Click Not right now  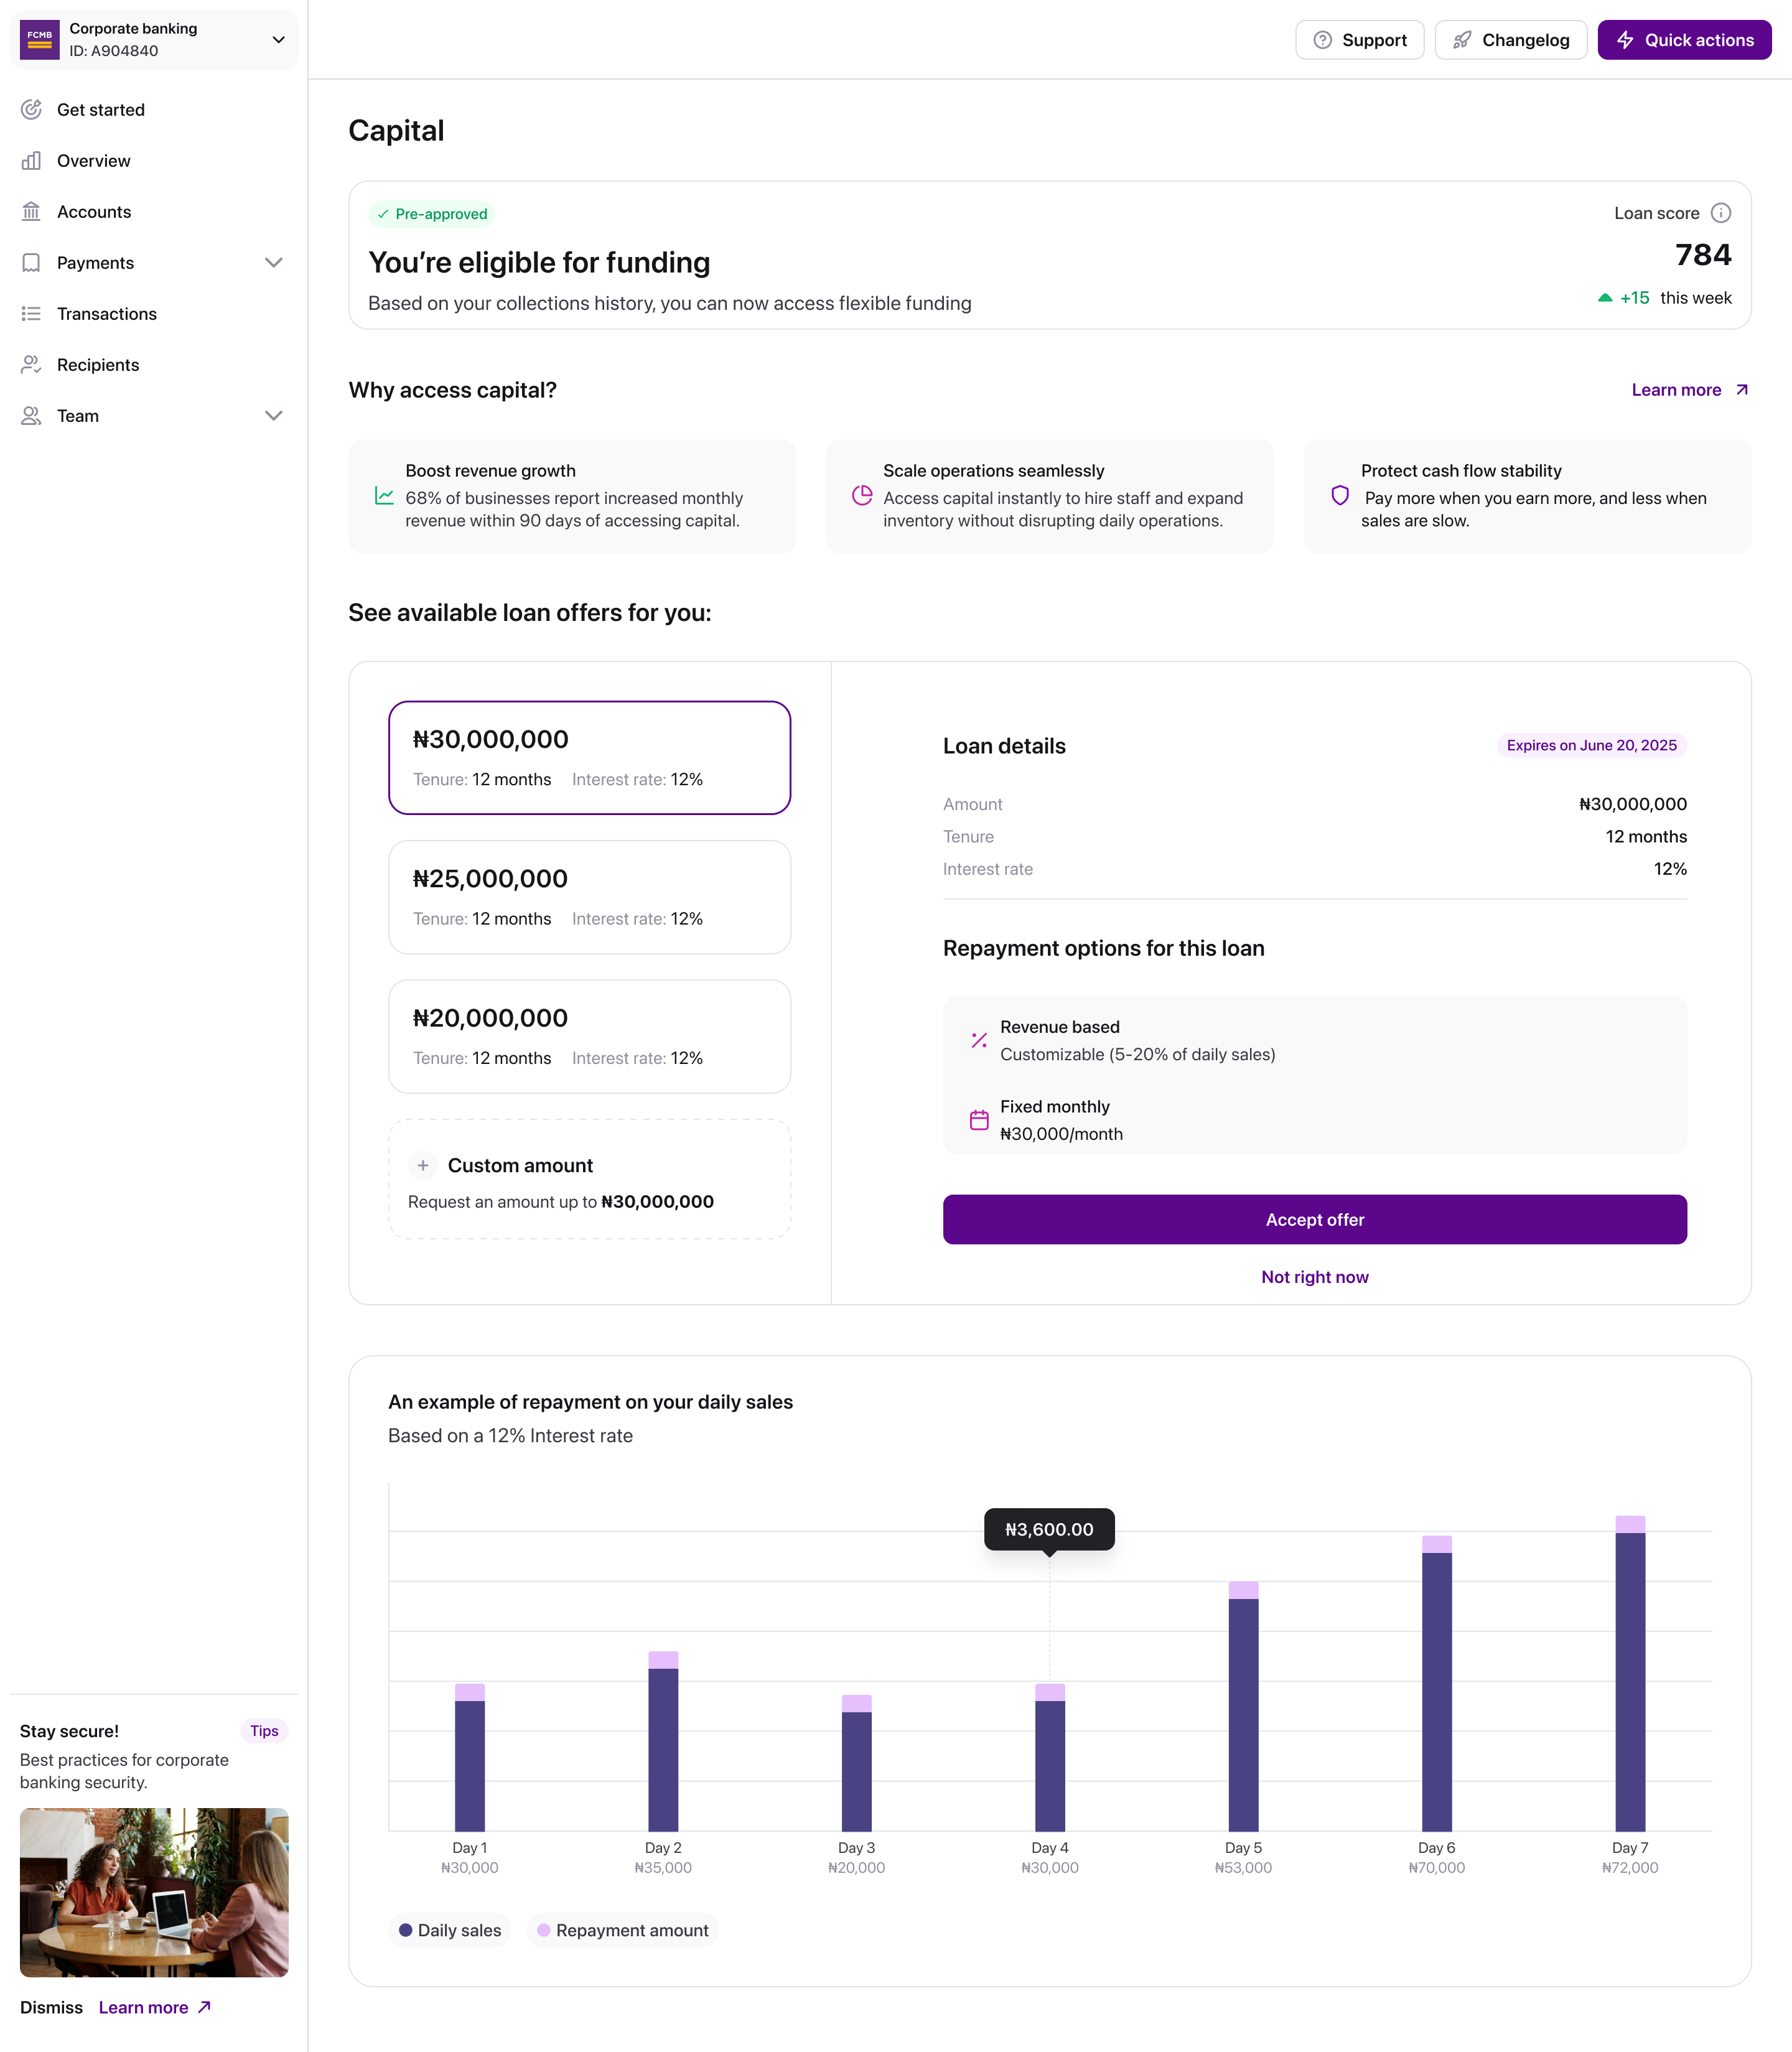tap(1314, 1277)
